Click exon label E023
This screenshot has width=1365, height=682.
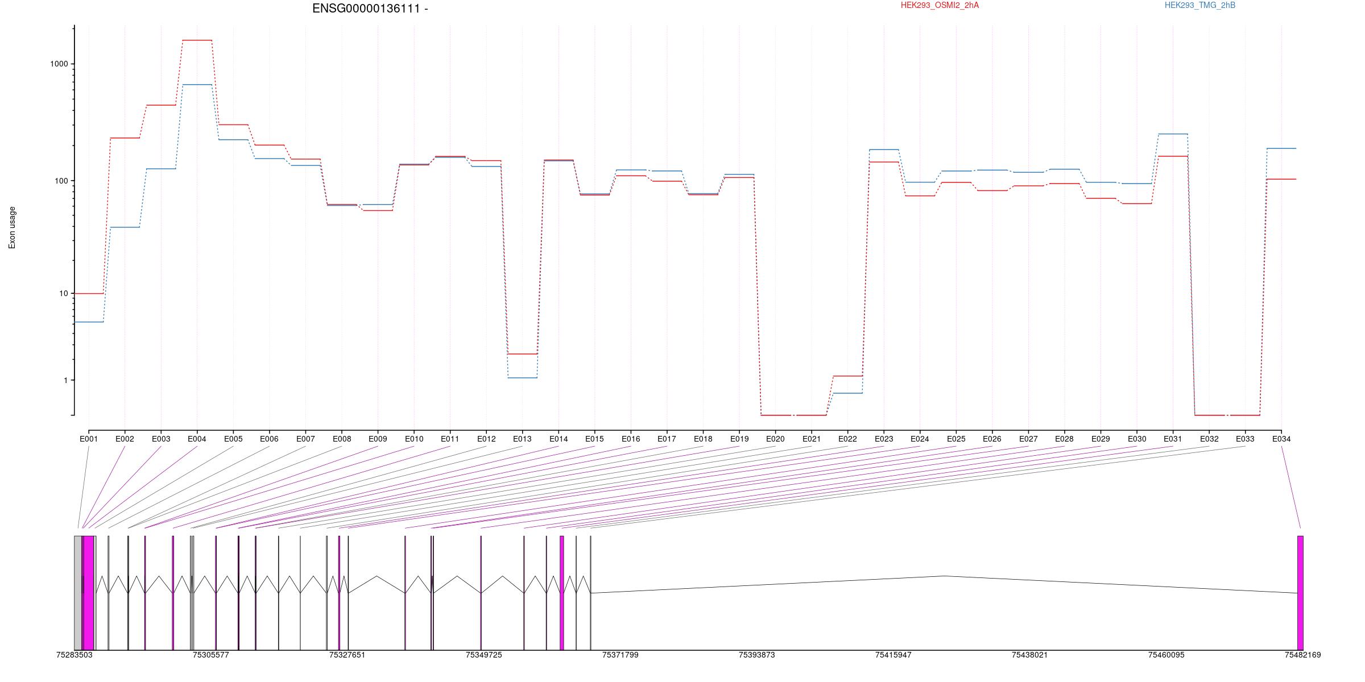coord(884,439)
